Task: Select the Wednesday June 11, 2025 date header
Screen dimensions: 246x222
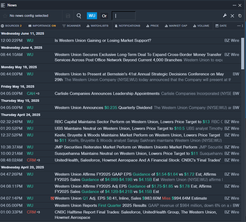Action: (x=23, y=34)
